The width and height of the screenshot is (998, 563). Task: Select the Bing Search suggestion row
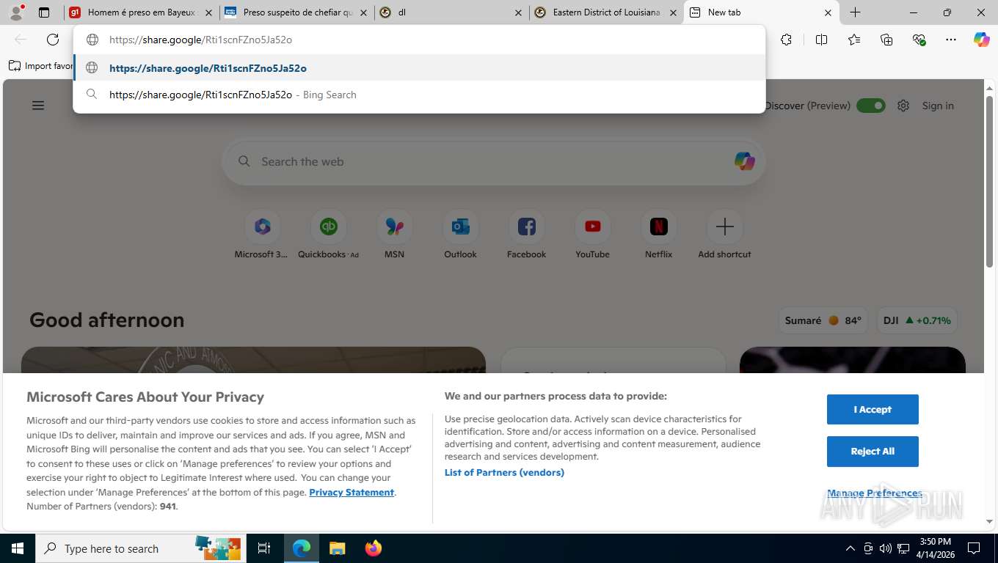coord(419,95)
